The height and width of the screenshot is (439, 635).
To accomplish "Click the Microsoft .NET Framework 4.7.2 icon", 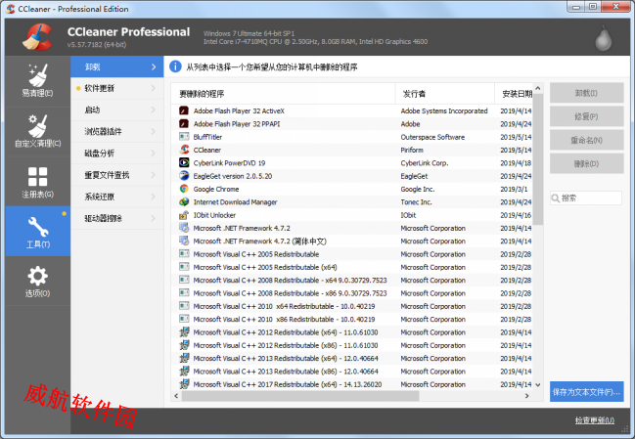I will (x=184, y=228).
